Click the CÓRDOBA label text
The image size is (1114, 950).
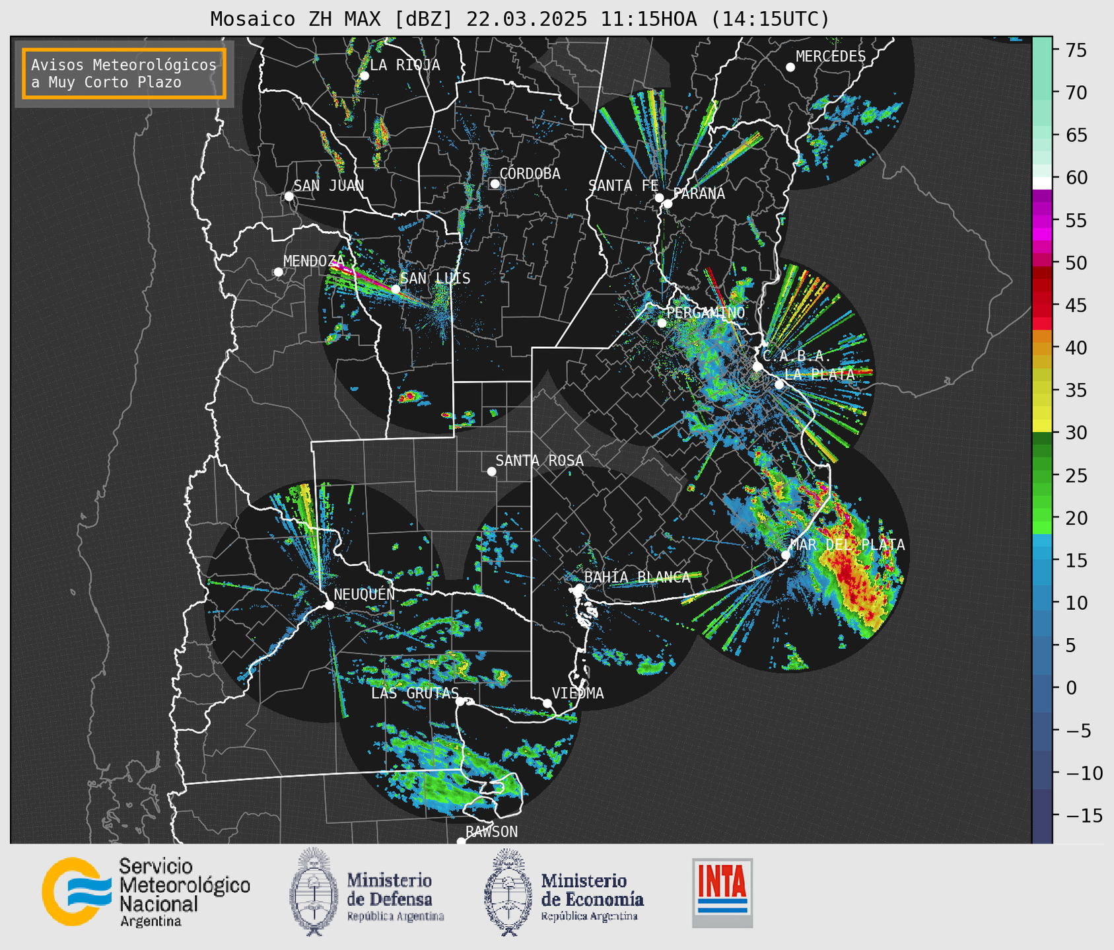[530, 174]
